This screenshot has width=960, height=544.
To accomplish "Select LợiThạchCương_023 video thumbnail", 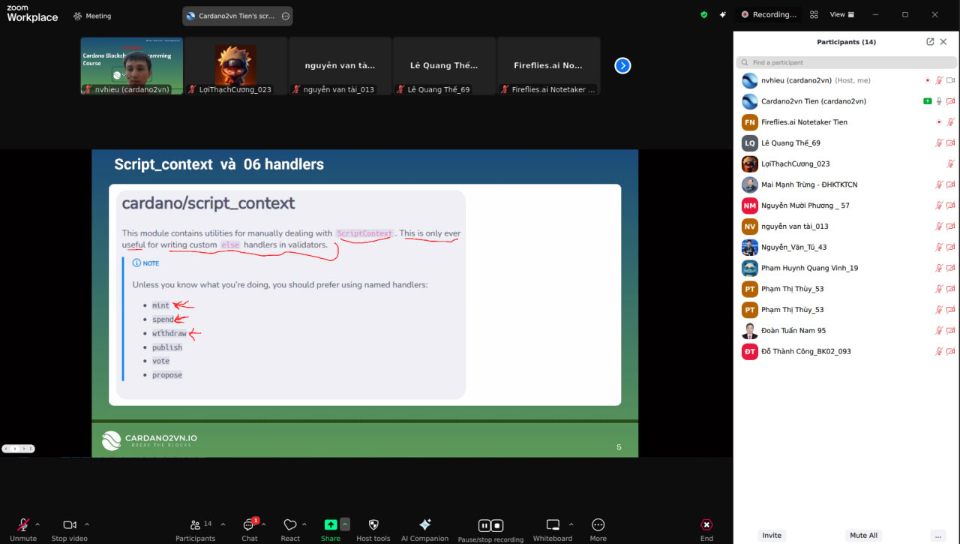I will coord(235,66).
